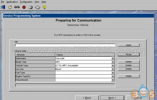This screenshot has width=157, height=100.
Task: Expand the Model Year dropdown arrow
Action: point(113,62)
